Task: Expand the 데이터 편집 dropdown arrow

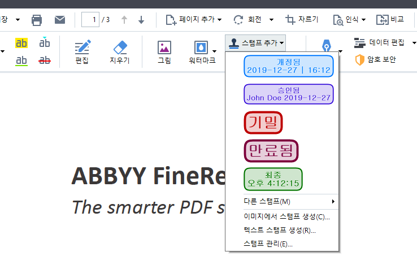Action: (x=414, y=42)
